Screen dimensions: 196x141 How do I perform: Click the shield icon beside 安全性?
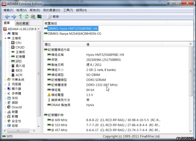pyautogui.click(x=9, y=121)
